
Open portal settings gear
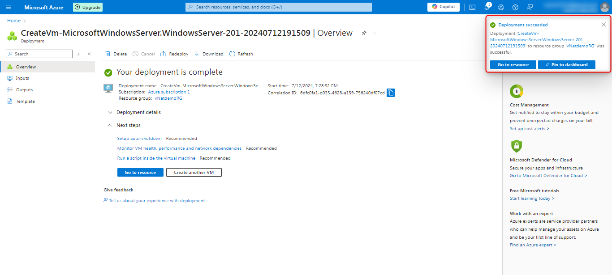pos(501,7)
